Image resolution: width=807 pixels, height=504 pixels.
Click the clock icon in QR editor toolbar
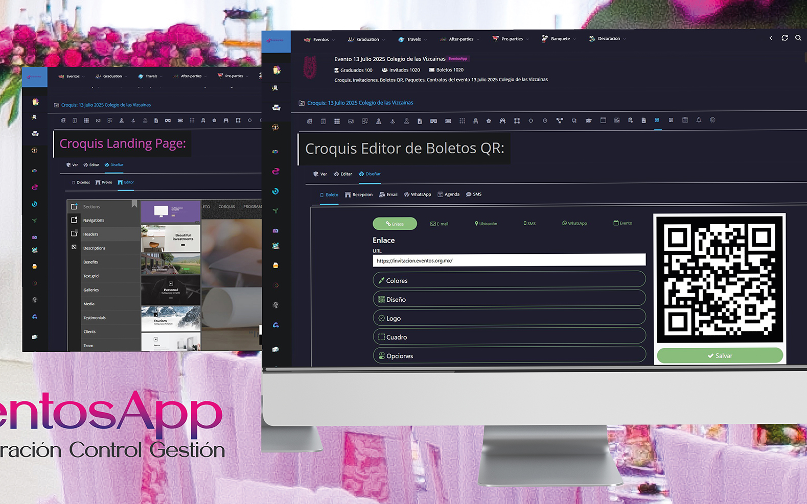(x=545, y=121)
